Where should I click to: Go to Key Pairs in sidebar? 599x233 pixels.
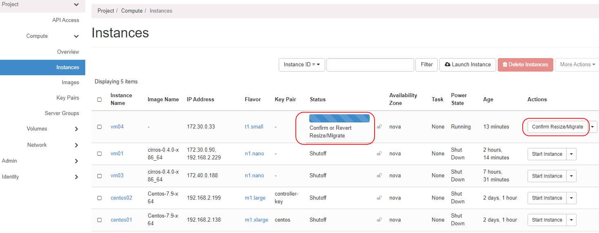click(67, 98)
